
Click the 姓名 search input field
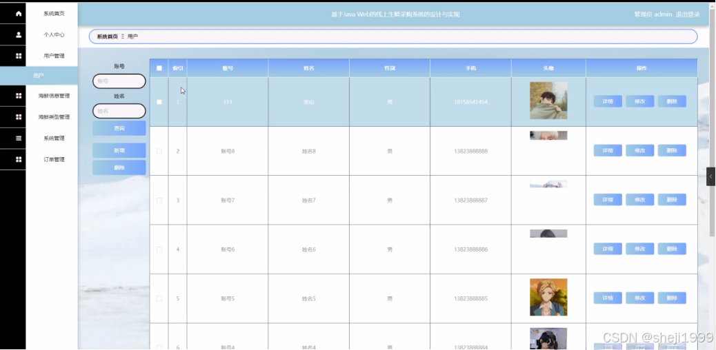click(119, 111)
